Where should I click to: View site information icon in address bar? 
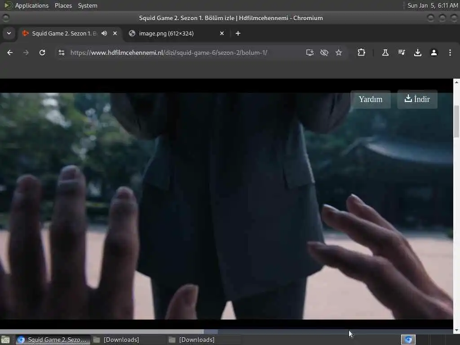[x=61, y=53]
